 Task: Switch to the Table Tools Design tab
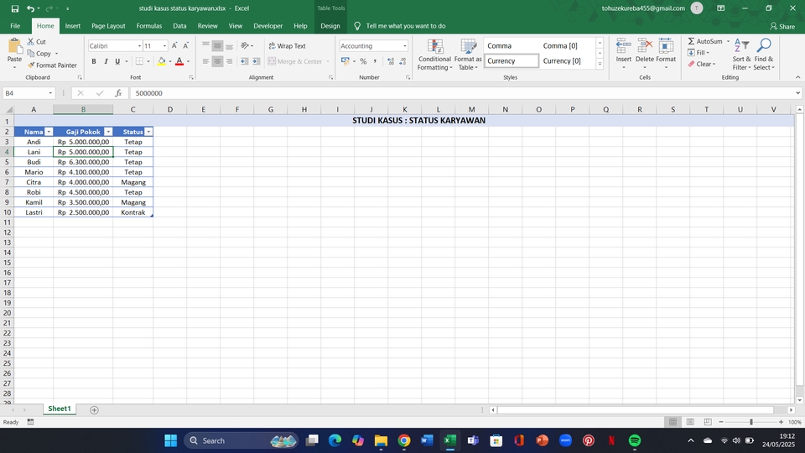tap(330, 26)
